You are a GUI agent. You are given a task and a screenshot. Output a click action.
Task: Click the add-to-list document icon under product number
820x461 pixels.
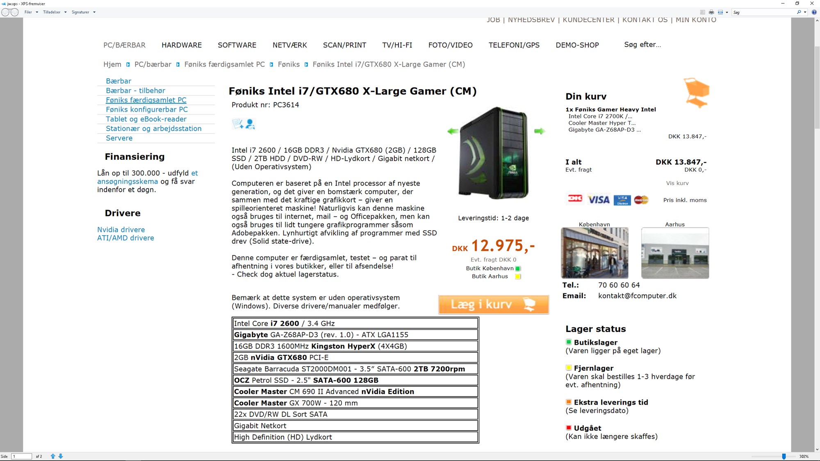point(238,124)
